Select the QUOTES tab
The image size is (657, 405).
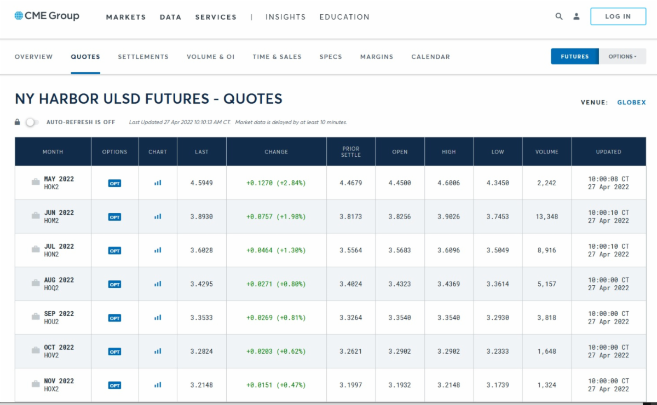[85, 57]
